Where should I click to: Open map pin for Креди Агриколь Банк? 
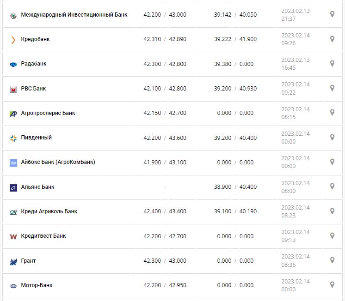332,211
